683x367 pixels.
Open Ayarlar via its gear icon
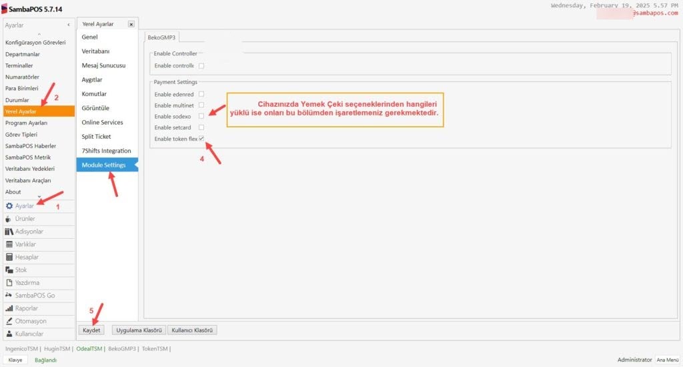coord(9,206)
